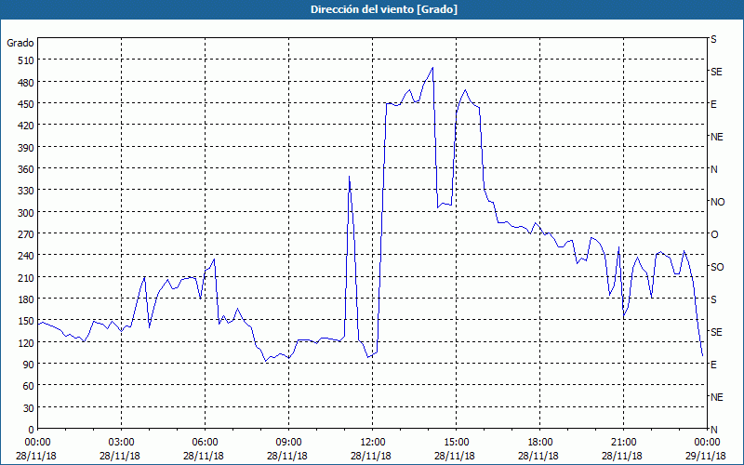Click the 330 degree axis label
Screen dimensions: 744x465
26,191
